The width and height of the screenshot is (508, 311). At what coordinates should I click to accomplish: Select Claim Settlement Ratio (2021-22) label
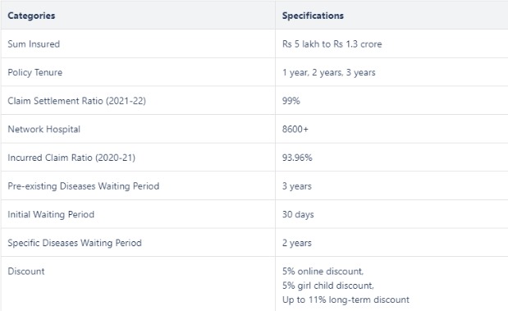tap(77, 101)
